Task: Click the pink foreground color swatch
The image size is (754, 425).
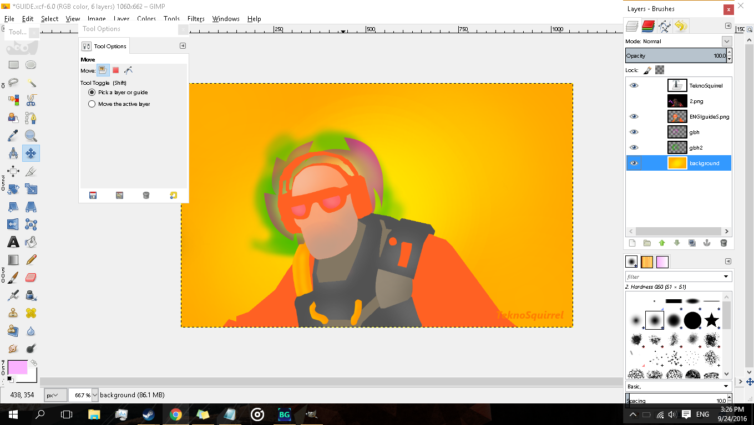Action: coord(17,367)
